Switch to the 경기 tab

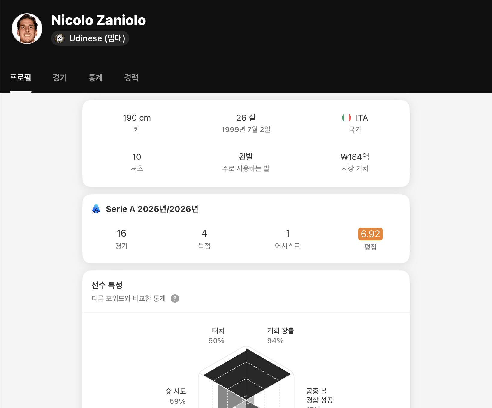click(60, 78)
